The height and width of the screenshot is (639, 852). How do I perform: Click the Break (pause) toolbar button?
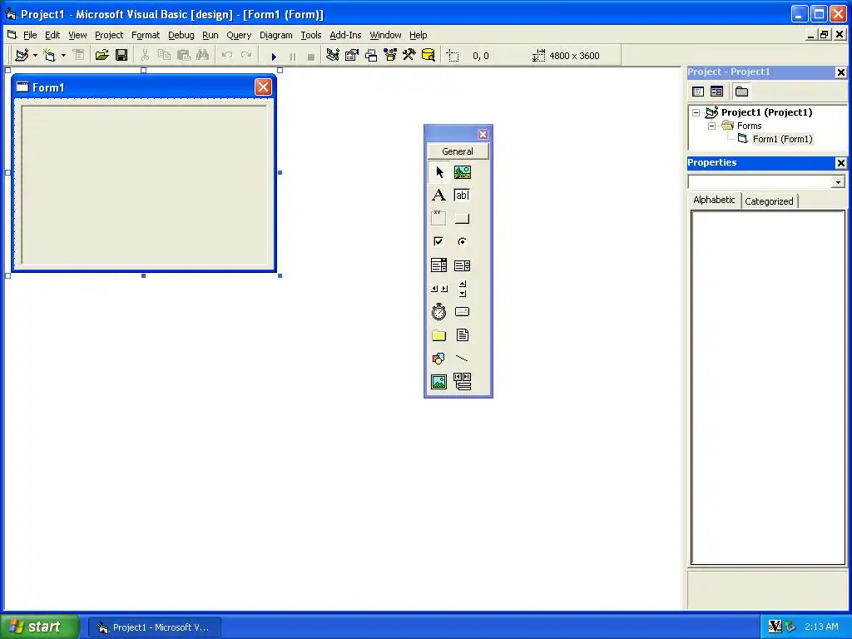point(293,56)
